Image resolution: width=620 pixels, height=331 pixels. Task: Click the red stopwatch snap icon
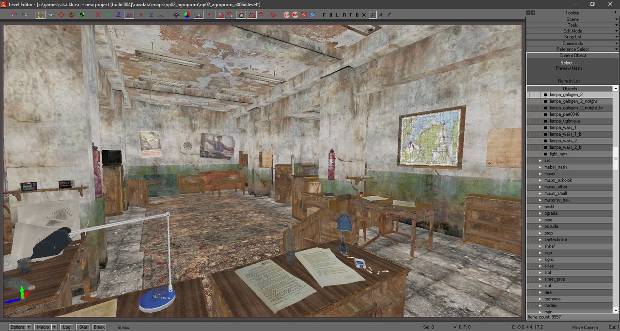[x=241, y=15]
